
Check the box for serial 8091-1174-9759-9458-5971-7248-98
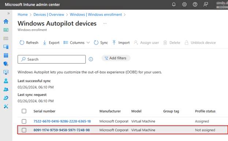click(24, 130)
